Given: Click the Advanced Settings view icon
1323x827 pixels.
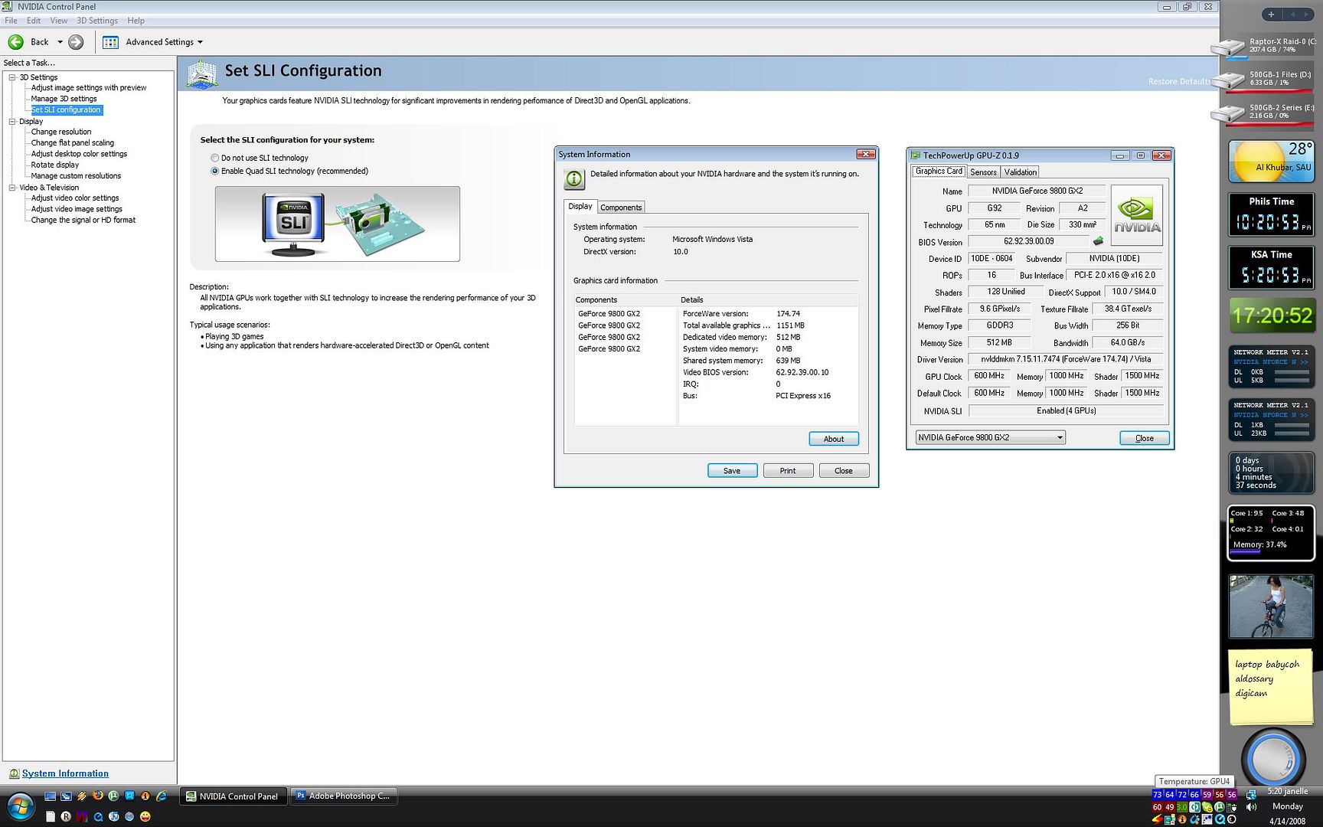Looking at the screenshot, I should 111,42.
